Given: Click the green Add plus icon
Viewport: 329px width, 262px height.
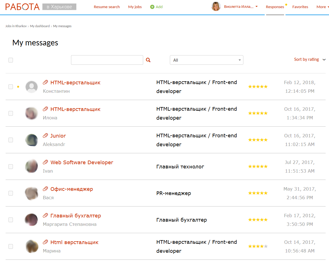Looking at the screenshot, I should (x=152, y=7).
